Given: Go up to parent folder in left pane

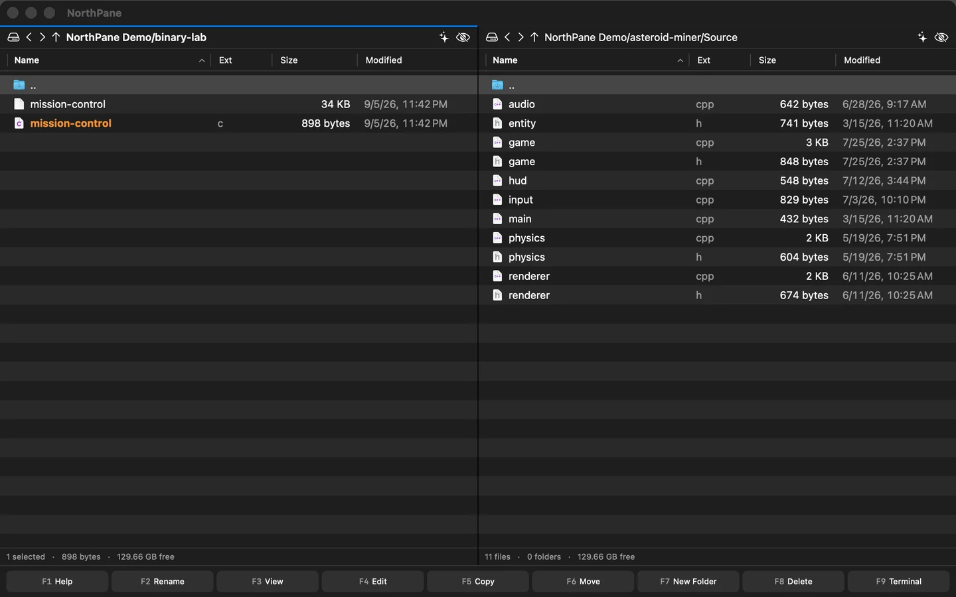Looking at the screenshot, I should (x=56, y=37).
